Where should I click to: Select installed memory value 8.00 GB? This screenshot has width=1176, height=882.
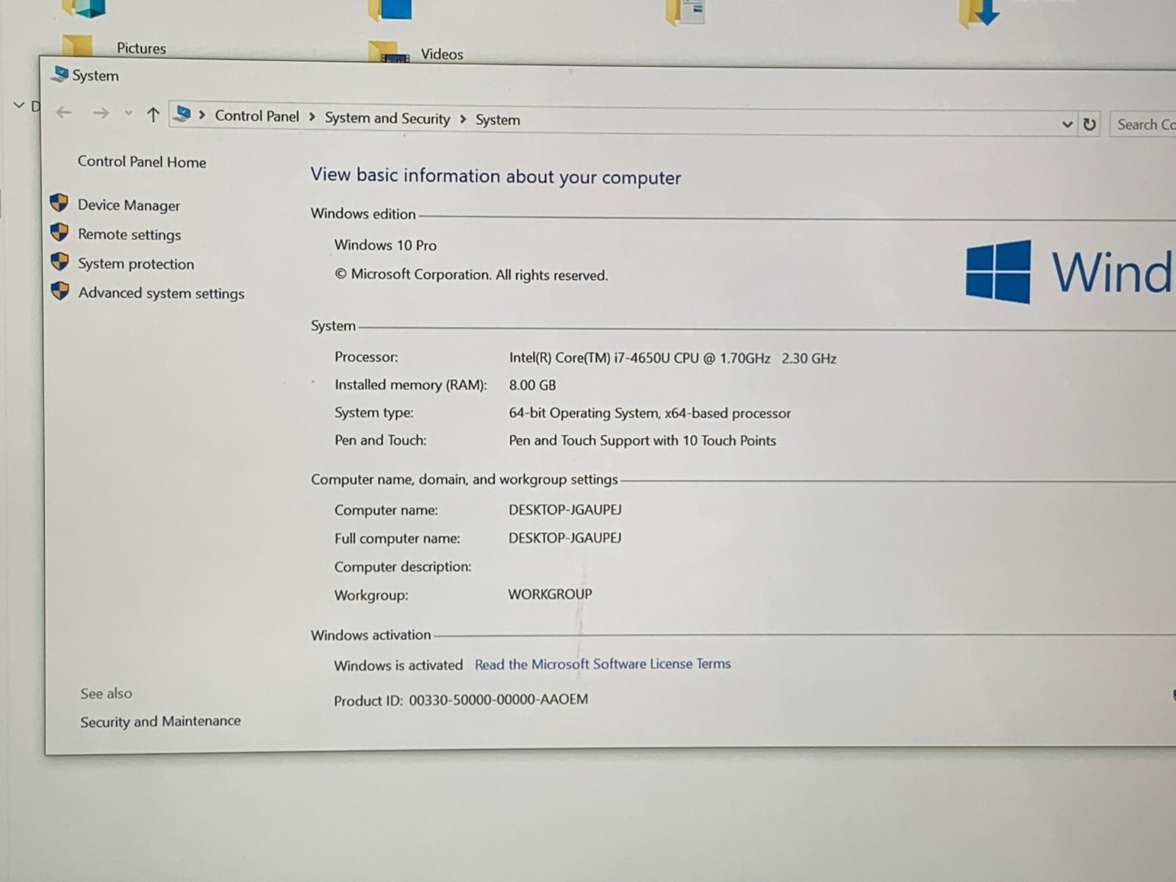click(532, 385)
